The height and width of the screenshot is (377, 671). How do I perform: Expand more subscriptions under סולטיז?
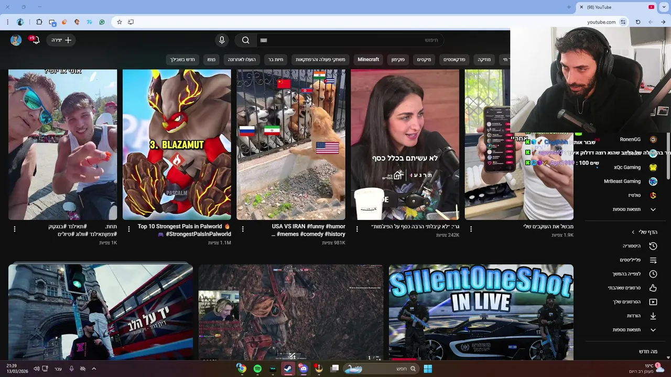pyautogui.click(x=634, y=209)
